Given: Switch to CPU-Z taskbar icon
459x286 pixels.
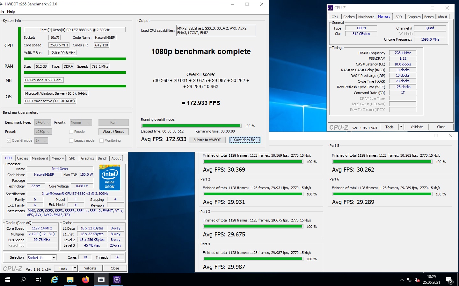Looking at the screenshot, I should point(117,280).
